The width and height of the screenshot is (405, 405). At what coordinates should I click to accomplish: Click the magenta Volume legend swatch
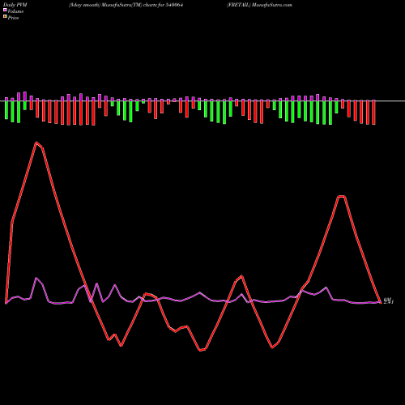tap(5, 11)
